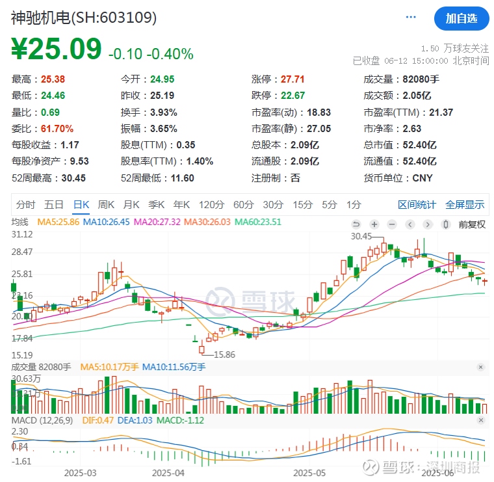Switch to the 1分 chart interval

(x=354, y=205)
